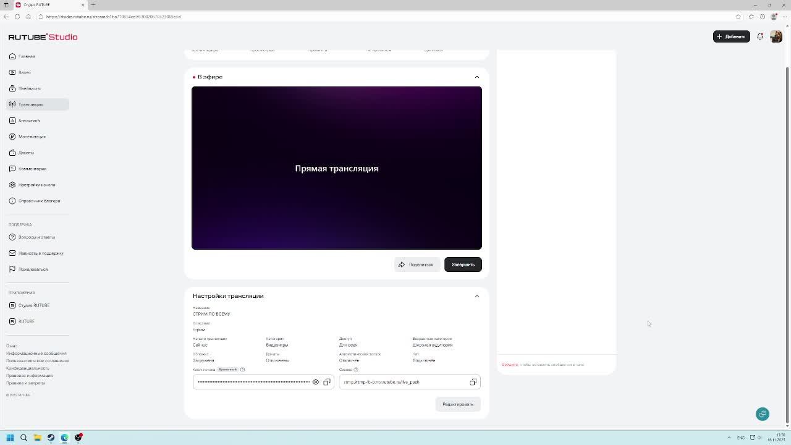Open the Конфиденциальность footer link
Image resolution: width=791 pixels, height=445 pixels.
[x=28, y=368]
